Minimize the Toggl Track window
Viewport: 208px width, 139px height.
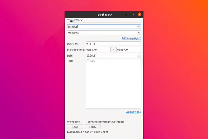[x=126, y=15]
